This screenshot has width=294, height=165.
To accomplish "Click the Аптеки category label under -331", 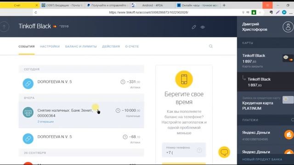I will [135, 88].
